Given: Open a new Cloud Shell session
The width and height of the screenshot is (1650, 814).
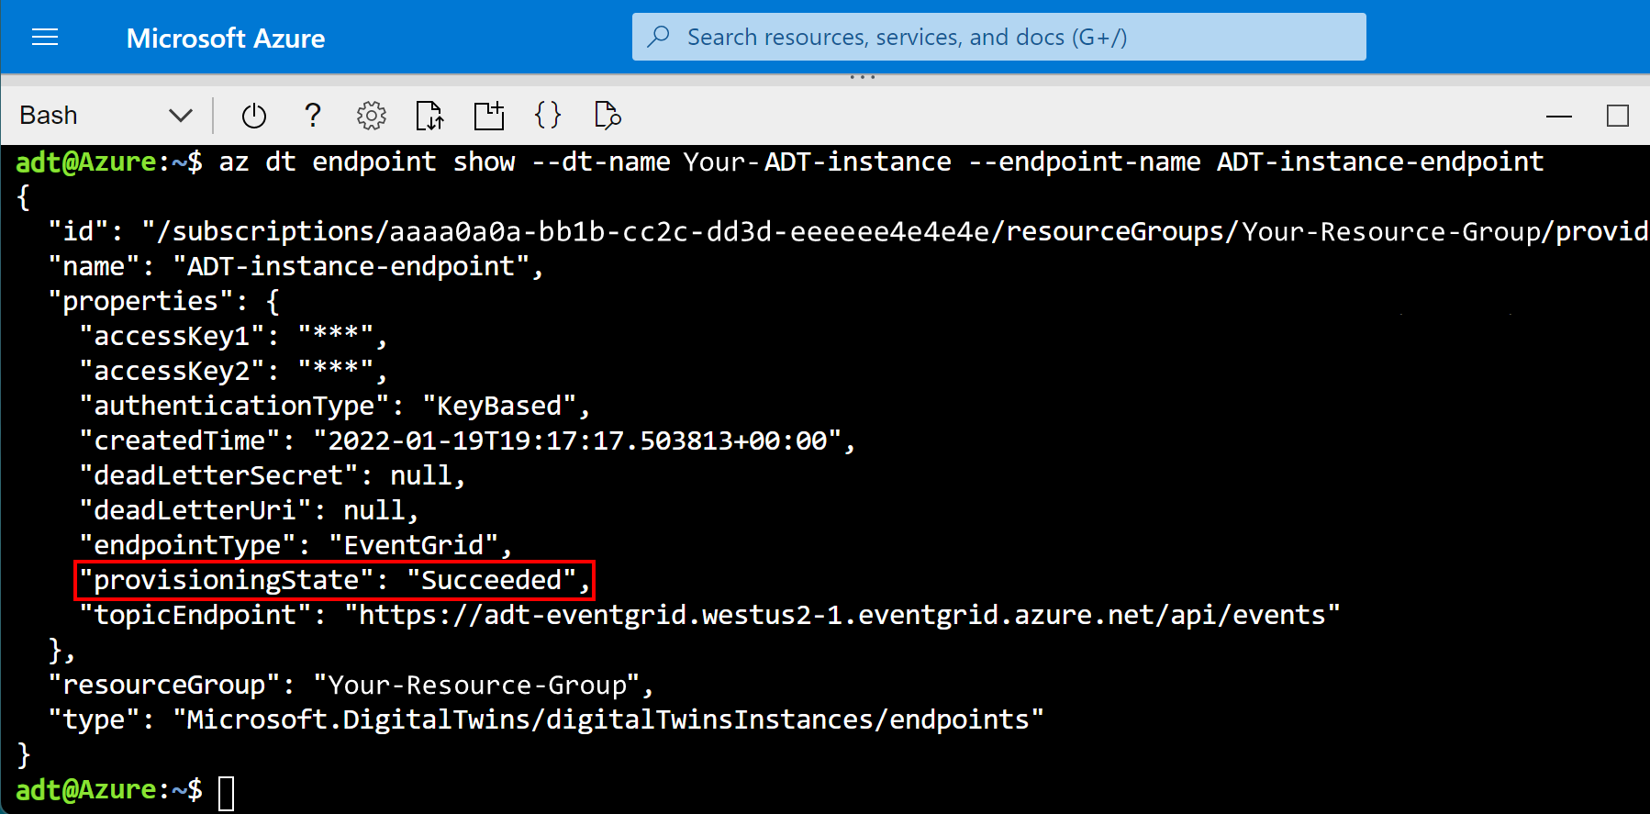Looking at the screenshot, I should click(x=488, y=116).
